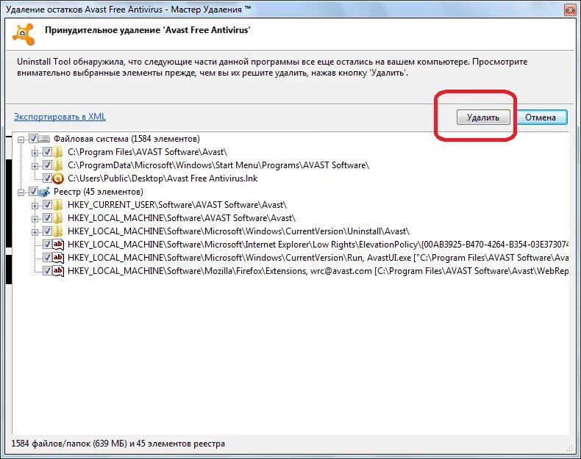Click the folder icon of HKEY_CURRENT_USER key
The width and height of the screenshot is (581, 459).
coord(58,205)
